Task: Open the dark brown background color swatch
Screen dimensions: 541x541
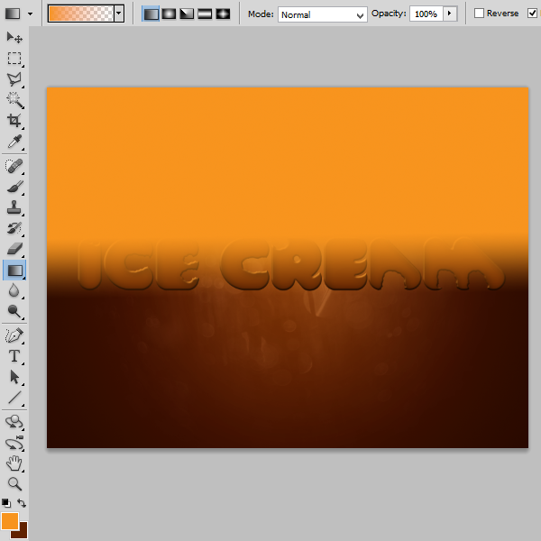Action: [x=22, y=534]
